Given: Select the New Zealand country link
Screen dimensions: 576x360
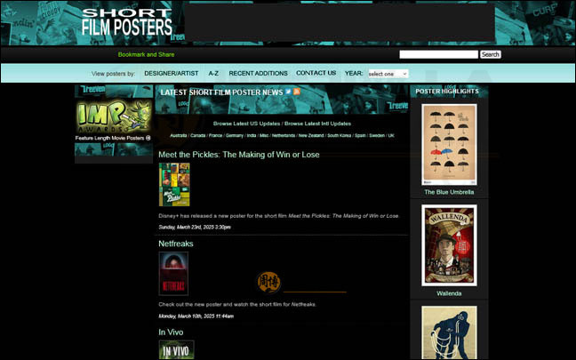Looking at the screenshot, I should click(311, 135).
